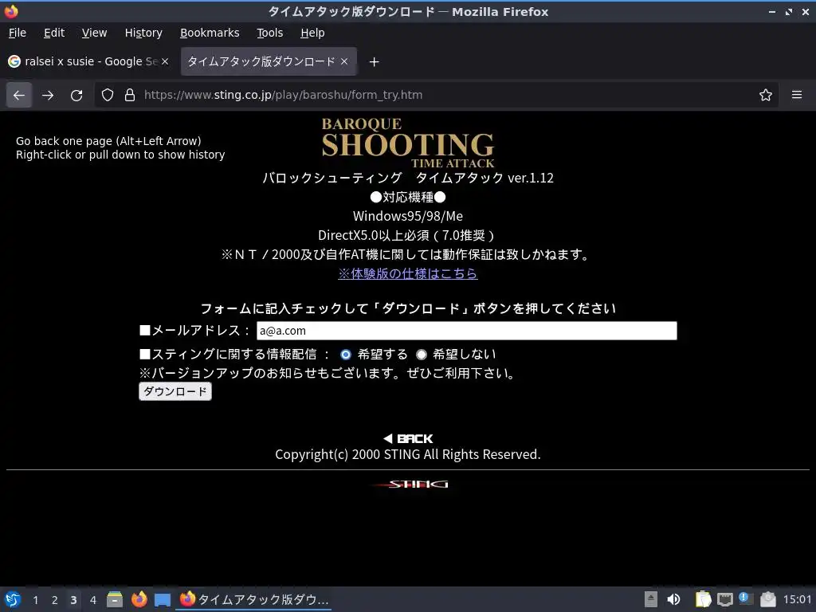Open the file manager taskbar icon

(x=115, y=599)
